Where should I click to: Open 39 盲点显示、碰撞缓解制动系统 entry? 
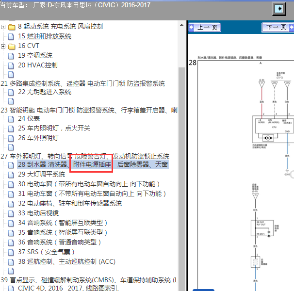tap(89, 280)
